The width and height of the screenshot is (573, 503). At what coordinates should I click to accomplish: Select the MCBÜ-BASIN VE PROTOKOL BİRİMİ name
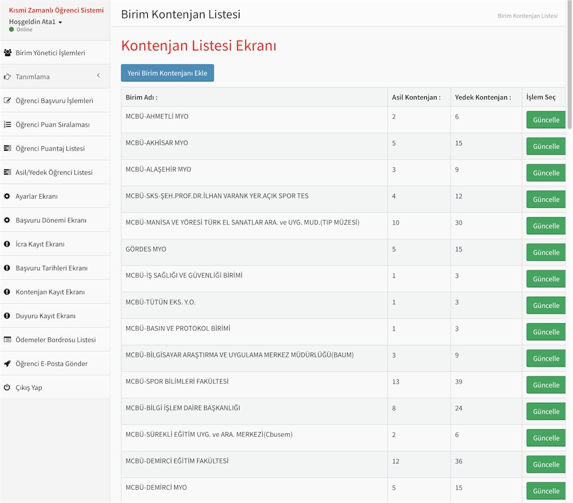click(x=178, y=328)
